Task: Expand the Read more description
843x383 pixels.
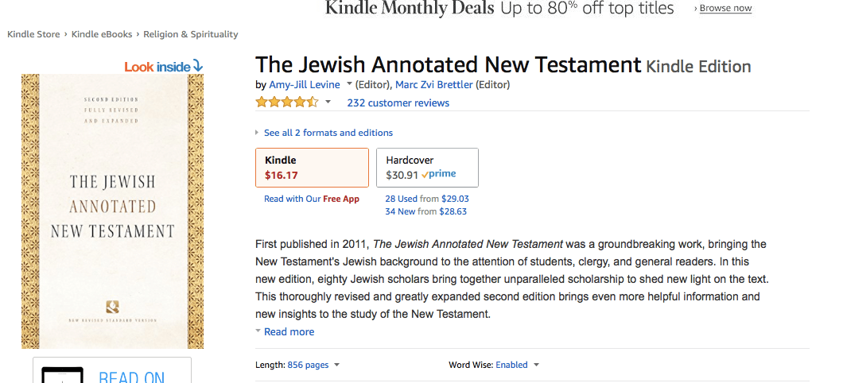Action: point(289,331)
